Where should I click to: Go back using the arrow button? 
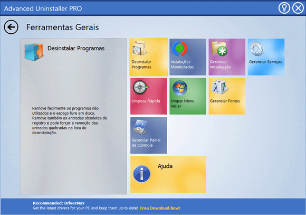click(x=11, y=27)
